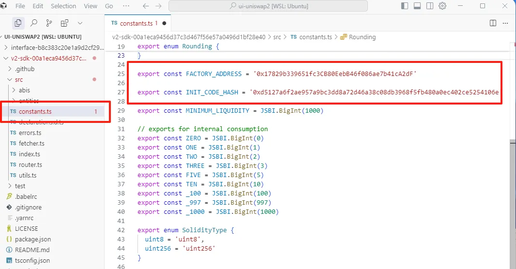The width and height of the screenshot is (516, 269).
Task: Open the Search view icon
Action: coord(34,23)
